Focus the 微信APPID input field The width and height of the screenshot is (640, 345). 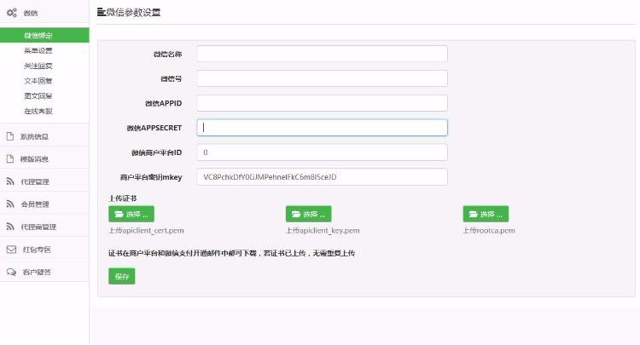click(x=322, y=103)
